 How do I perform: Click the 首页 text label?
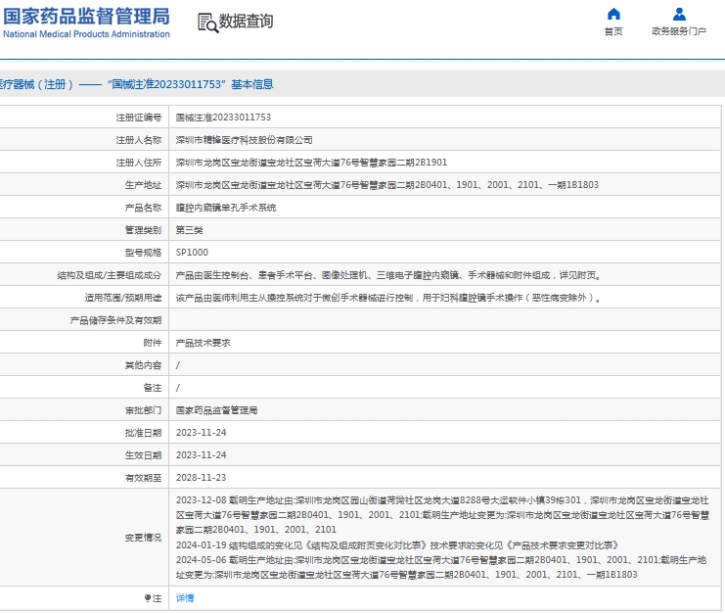(x=613, y=31)
